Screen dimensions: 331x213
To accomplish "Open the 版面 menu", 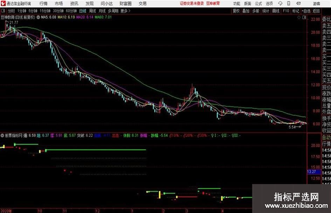I will [247, 3].
